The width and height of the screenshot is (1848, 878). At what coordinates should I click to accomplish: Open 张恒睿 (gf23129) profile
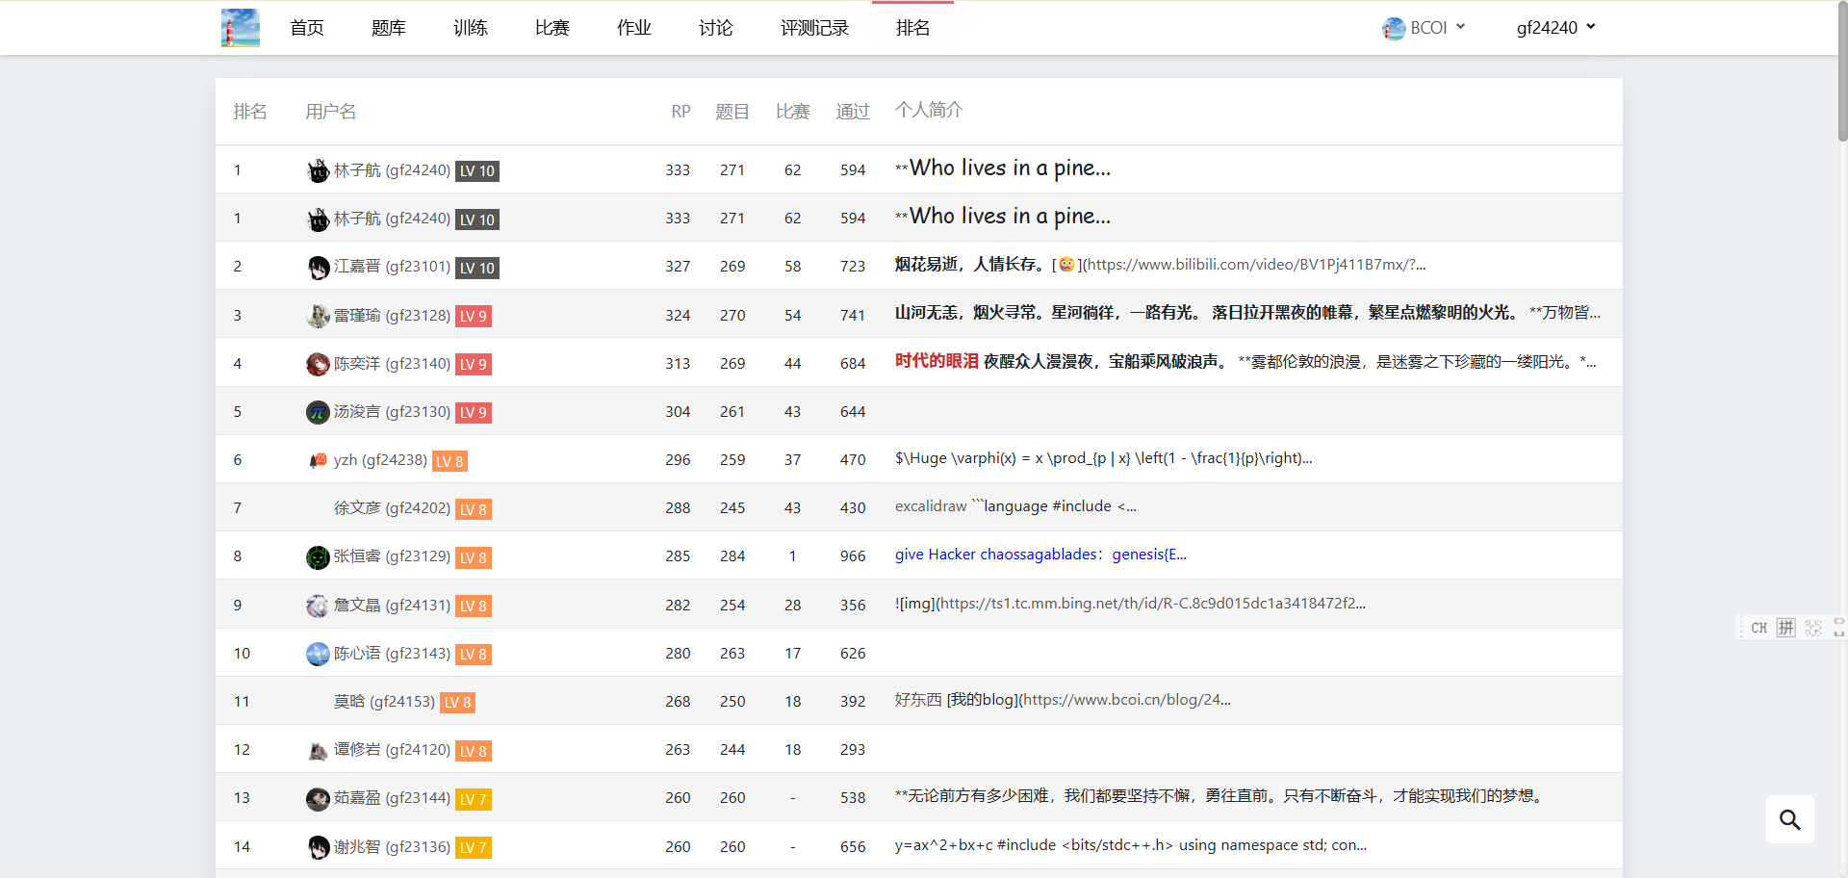tap(392, 556)
